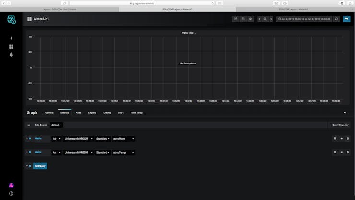The image size is (355, 200).
Task: Click Safari forward navigation button
Action: pyautogui.click(x=9, y=3)
